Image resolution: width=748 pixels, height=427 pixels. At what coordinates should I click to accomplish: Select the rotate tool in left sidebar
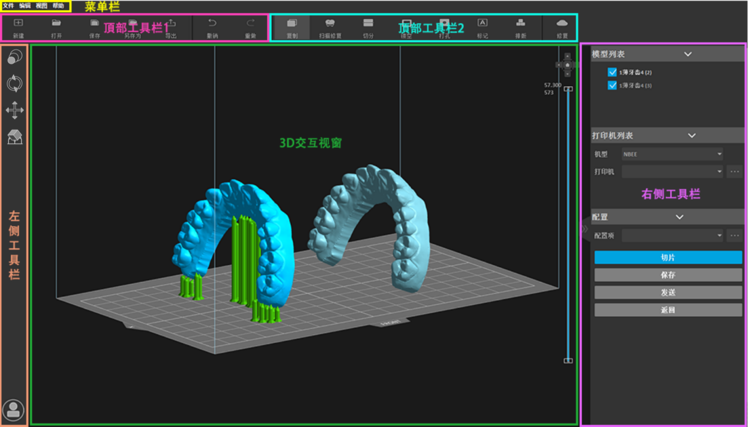(x=15, y=84)
